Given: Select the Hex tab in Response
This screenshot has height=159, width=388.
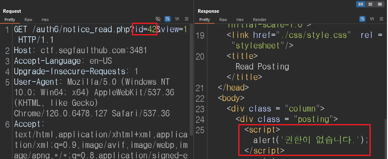Looking at the screenshot, I should (240, 20).
